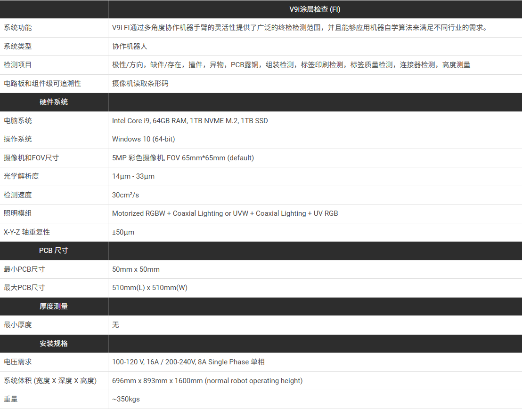Click the 510mm(L) x 510mm(W) value
Screen dimensions: 522x409
click(x=149, y=288)
